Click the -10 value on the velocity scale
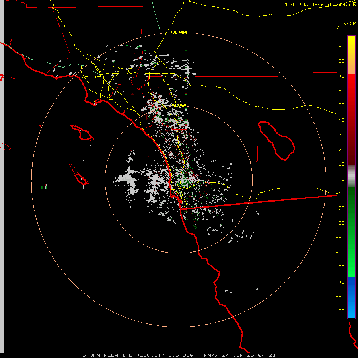 coord(340,194)
